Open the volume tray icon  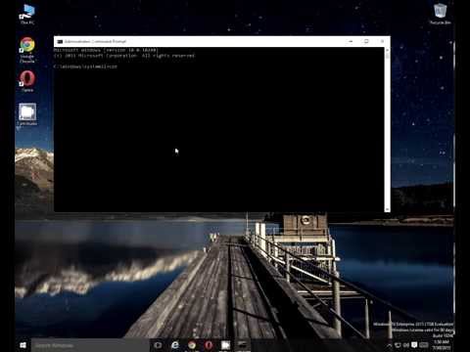tap(406, 345)
